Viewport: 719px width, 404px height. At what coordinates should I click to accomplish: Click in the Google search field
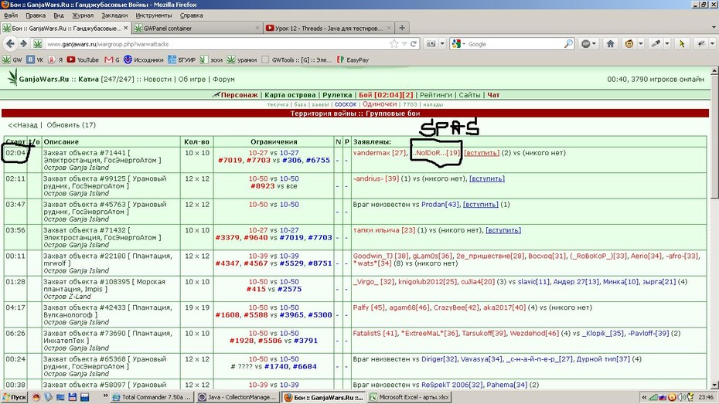pyautogui.click(x=516, y=44)
